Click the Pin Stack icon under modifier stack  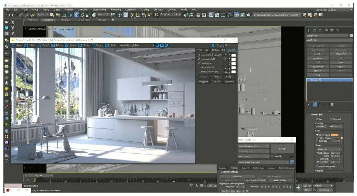pos(308,104)
